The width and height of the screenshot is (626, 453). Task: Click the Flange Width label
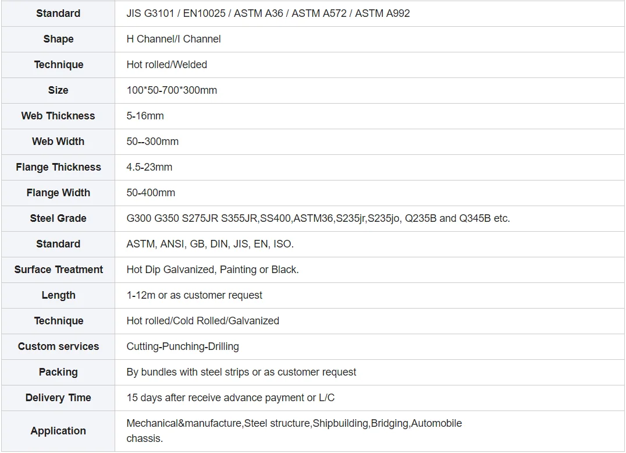point(58,193)
